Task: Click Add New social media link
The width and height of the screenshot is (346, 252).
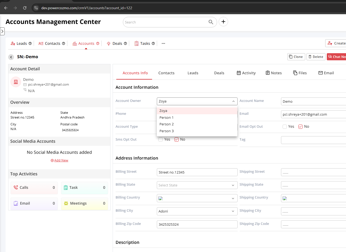Action: pyautogui.click(x=59, y=160)
